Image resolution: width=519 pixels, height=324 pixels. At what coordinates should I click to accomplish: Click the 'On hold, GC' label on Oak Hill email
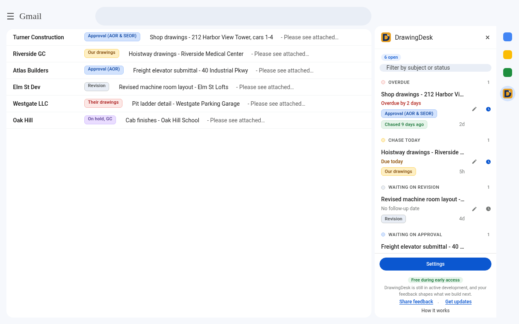[100, 119]
